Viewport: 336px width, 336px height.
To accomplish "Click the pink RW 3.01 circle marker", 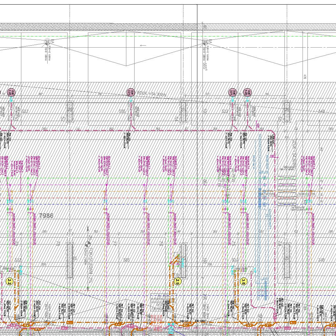I will pyautogui.click(x=233, y=93).
